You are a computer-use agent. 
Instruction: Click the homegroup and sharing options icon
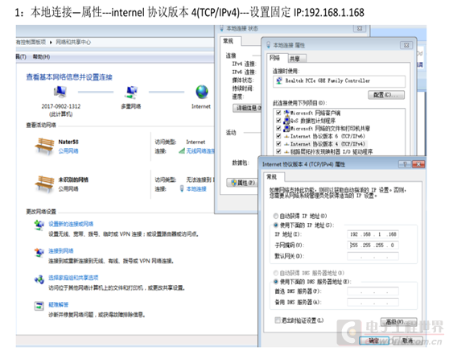pyautogui.click(x=39, y=279)
